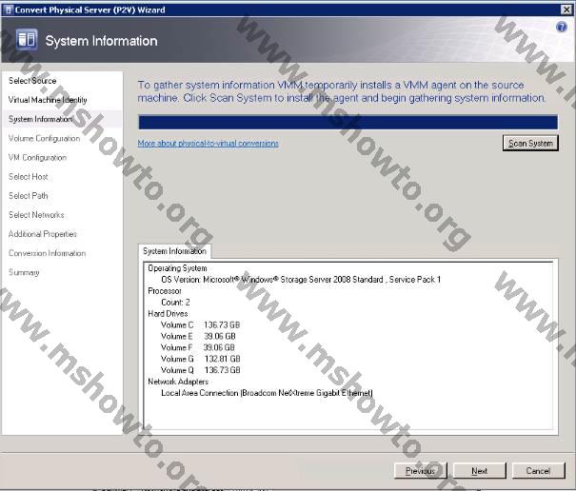
Task: Click the scan progress bar
Action: pyautogui.click(x=348, y=122)
